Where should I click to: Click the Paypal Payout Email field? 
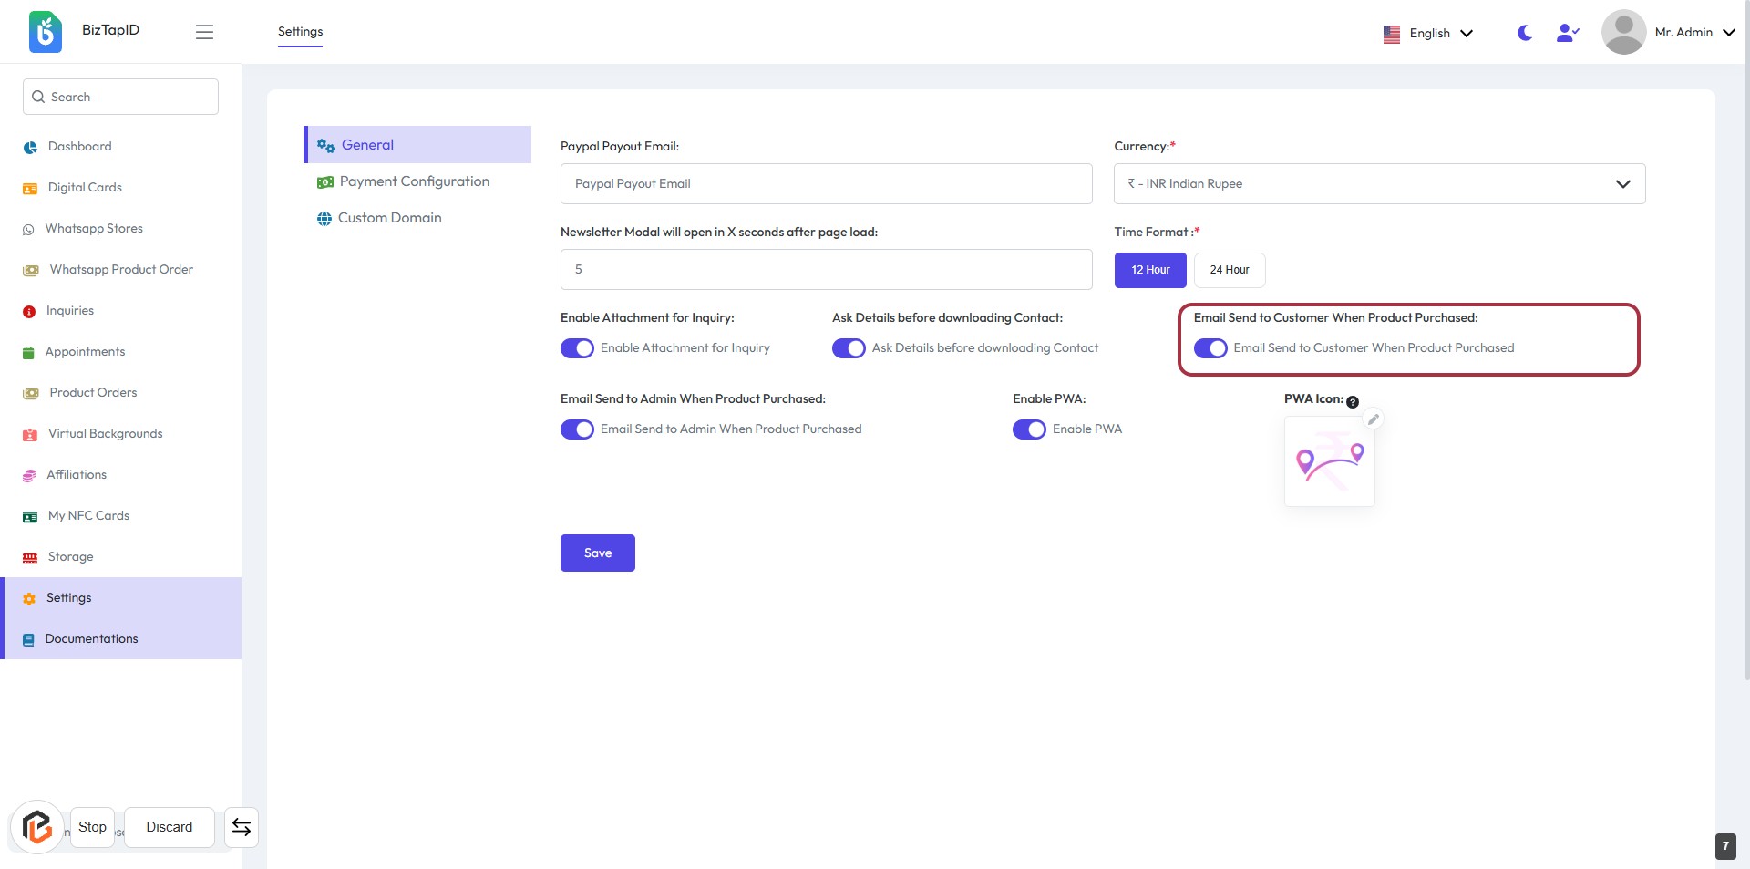(826, 184)
